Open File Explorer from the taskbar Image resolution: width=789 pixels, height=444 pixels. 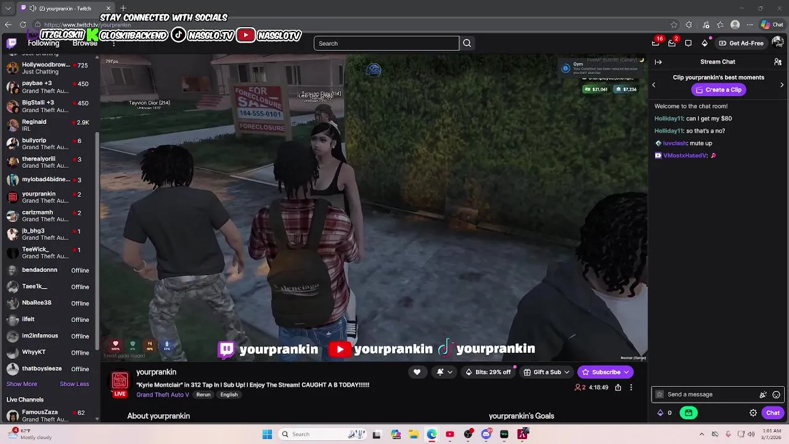(414, 434)
